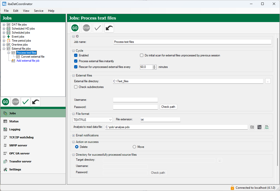Click Add external file job link
The image size is (280, 191).
[28, 61]
